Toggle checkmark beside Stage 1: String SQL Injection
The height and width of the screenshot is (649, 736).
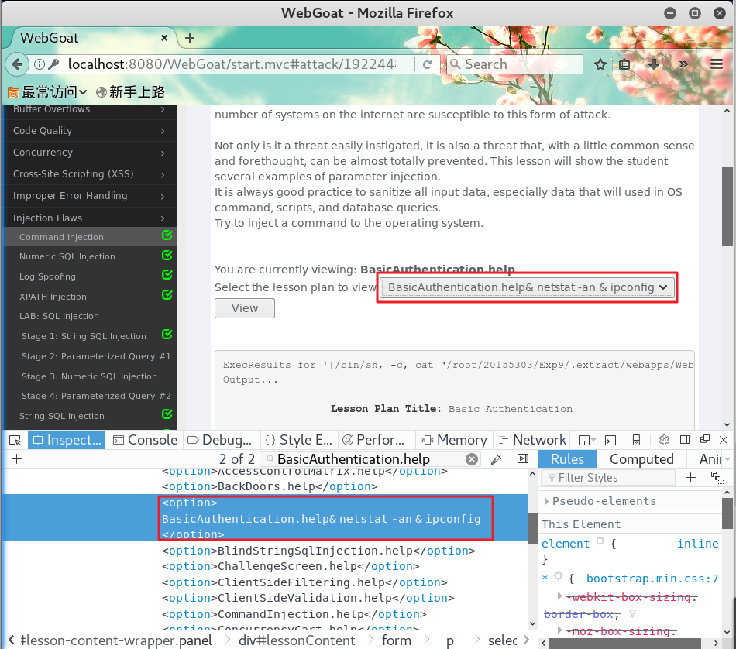[x=167, y=335]
